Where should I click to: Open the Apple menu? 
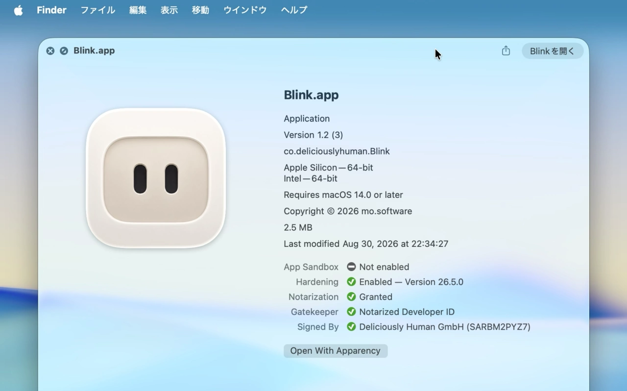[19, 10]
